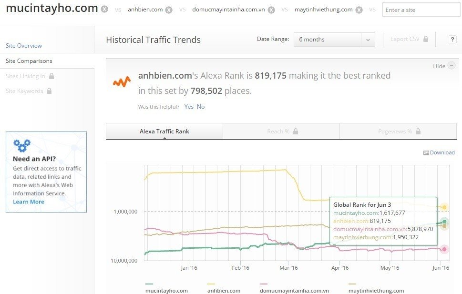Open the help question mark button
The height and width of the screenshot is (294, 462).
click(452, 39)
